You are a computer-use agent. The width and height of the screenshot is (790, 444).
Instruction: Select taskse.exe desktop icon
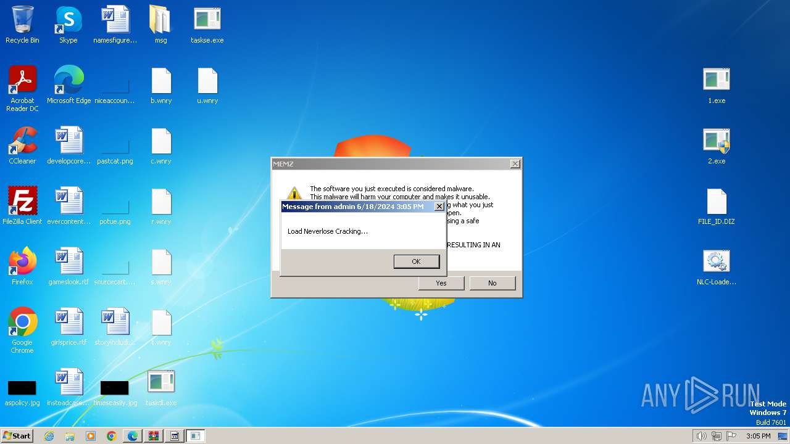(x=207, y=25)
